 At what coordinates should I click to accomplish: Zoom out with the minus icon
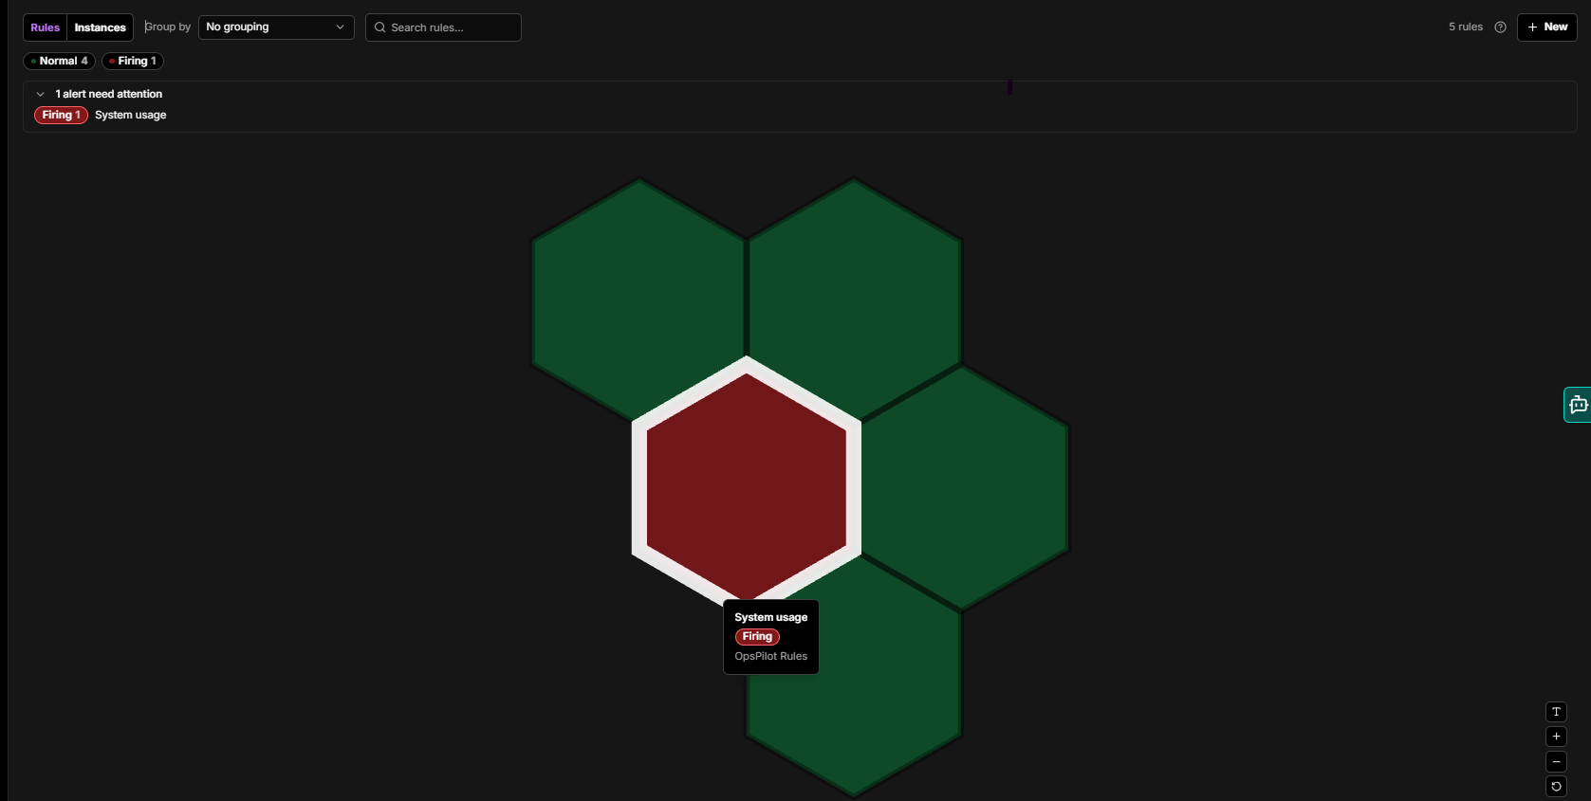[1556, 761]
